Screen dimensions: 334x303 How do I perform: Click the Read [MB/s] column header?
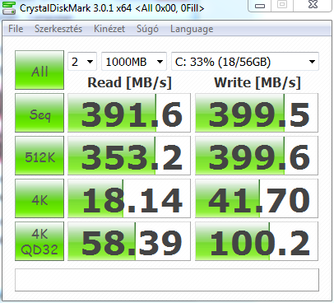coord(129,82)
